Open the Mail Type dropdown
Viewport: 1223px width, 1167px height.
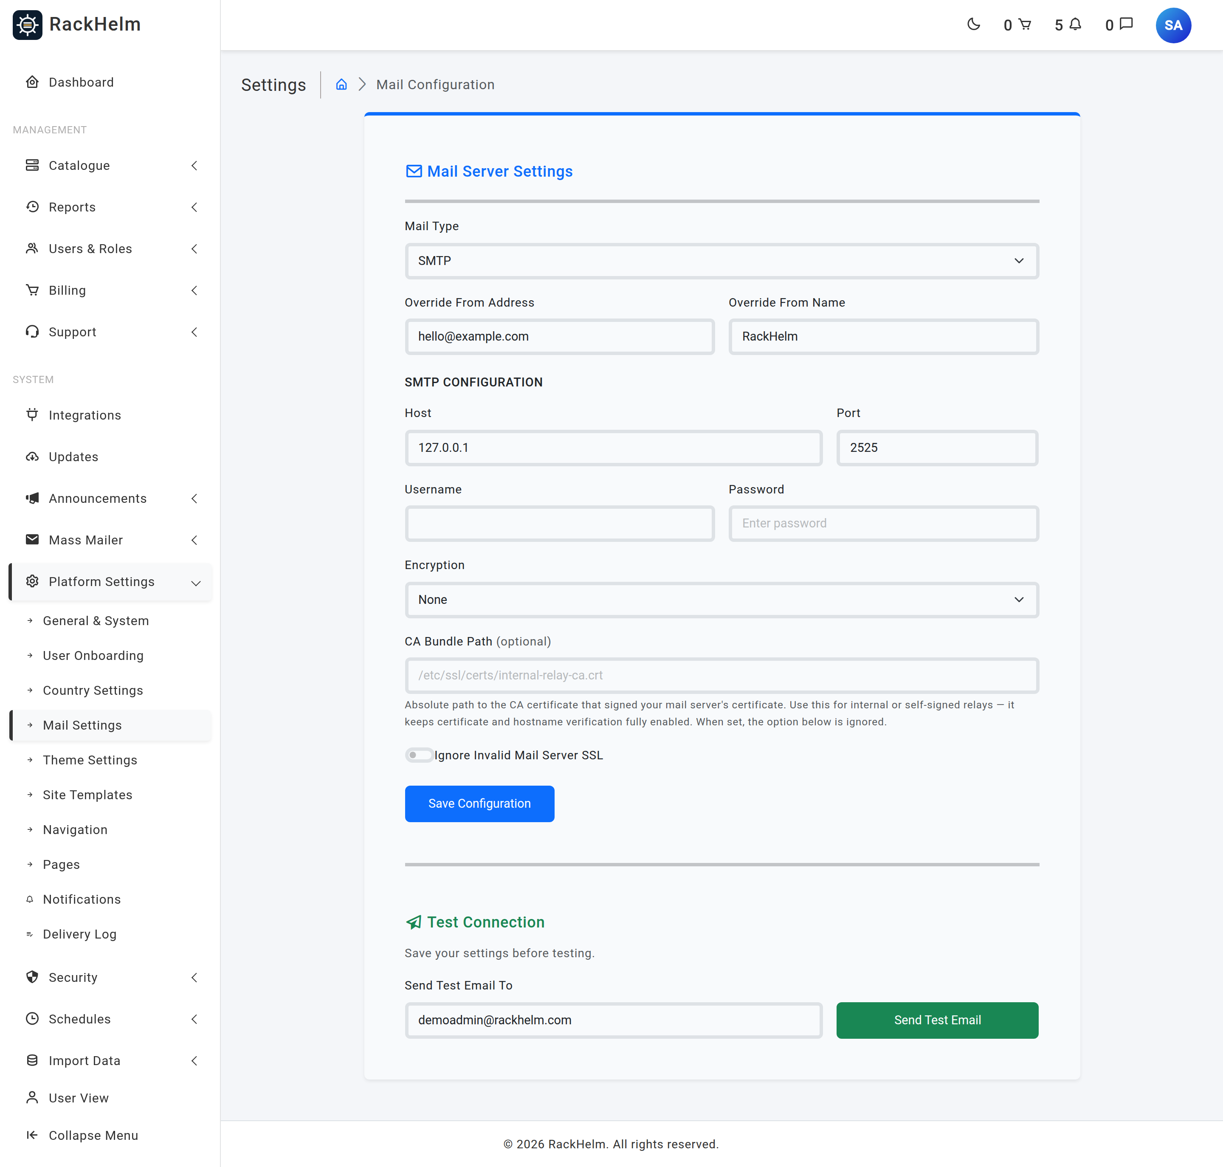pyautogui.click(x=721, y=261)
